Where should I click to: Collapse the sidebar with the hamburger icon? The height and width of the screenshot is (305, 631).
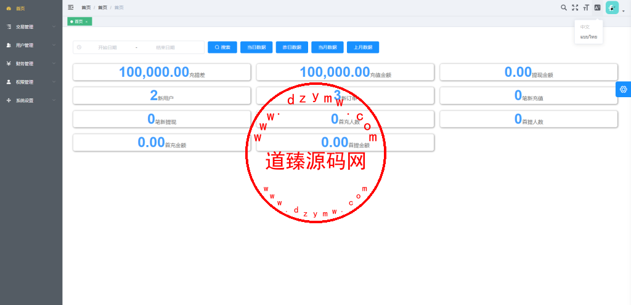point(71,7)
